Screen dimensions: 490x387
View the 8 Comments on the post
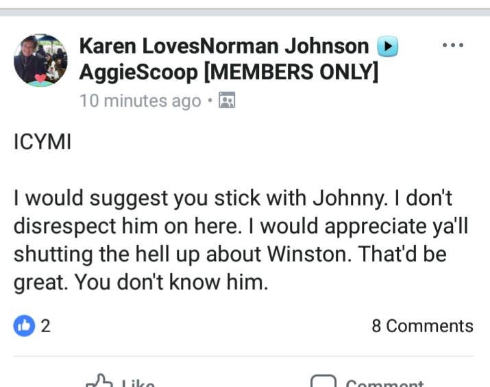(422, 326)
